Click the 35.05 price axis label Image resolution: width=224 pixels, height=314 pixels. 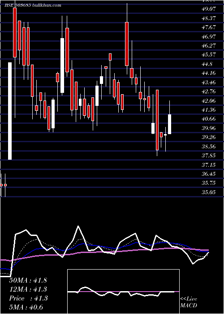[209, 192]
